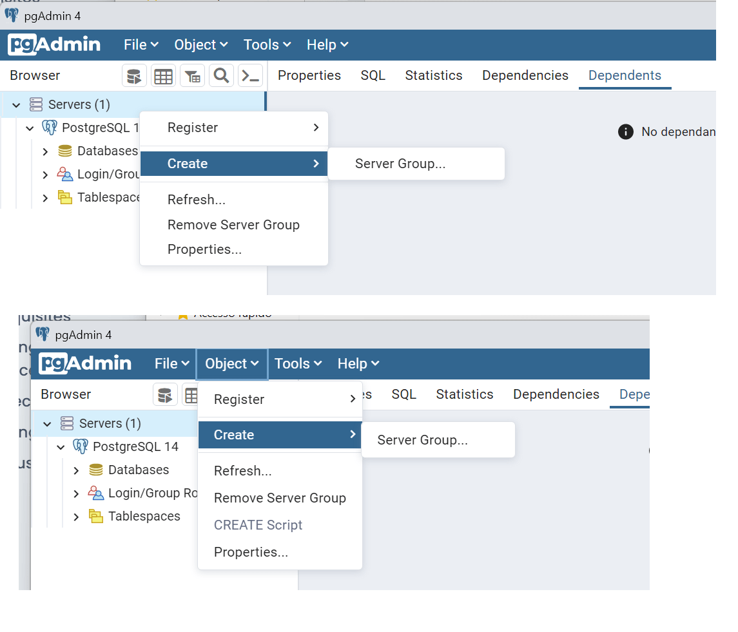Image resolution: width=738 pixels, height=632 pixels.
Task: Open Help menu in top window
Action: pyautogui.click(x=327, y=44)
